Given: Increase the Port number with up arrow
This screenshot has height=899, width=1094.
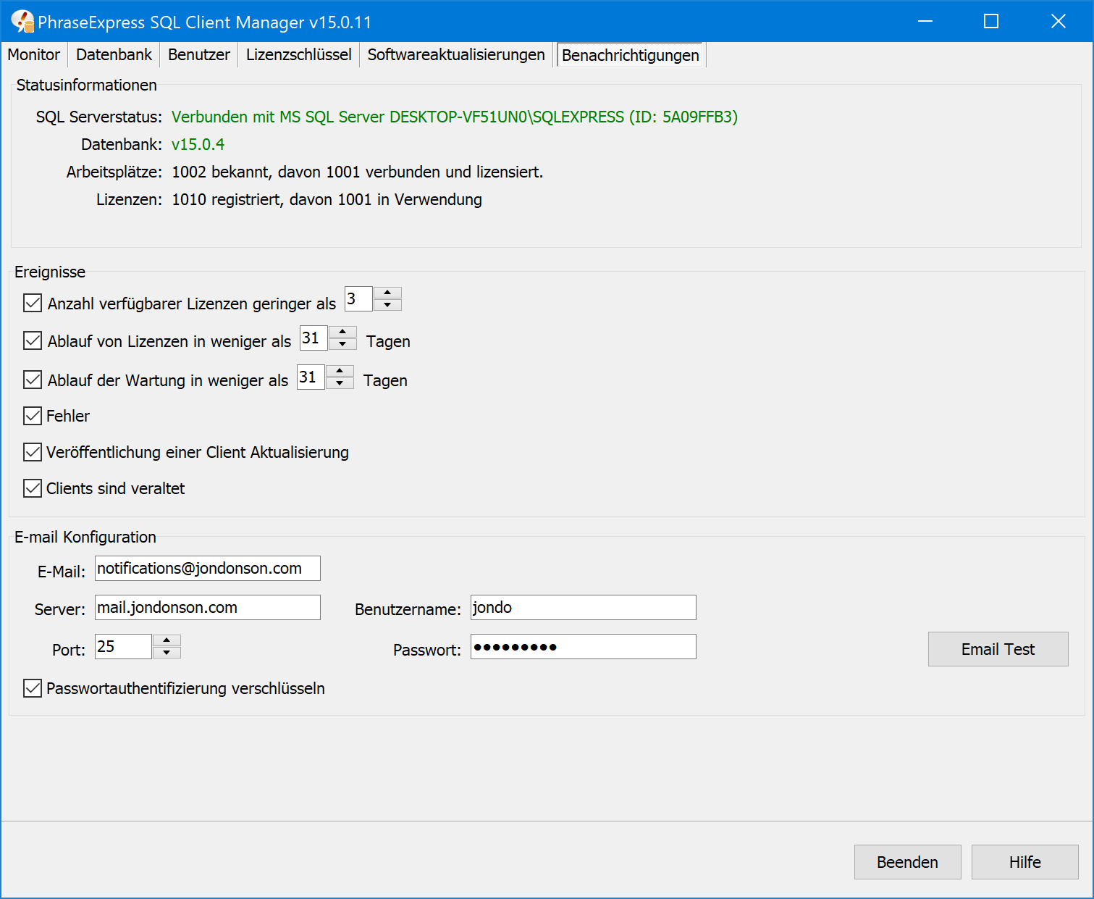Looking at the screenshot, I should click(x=167, y=640).
